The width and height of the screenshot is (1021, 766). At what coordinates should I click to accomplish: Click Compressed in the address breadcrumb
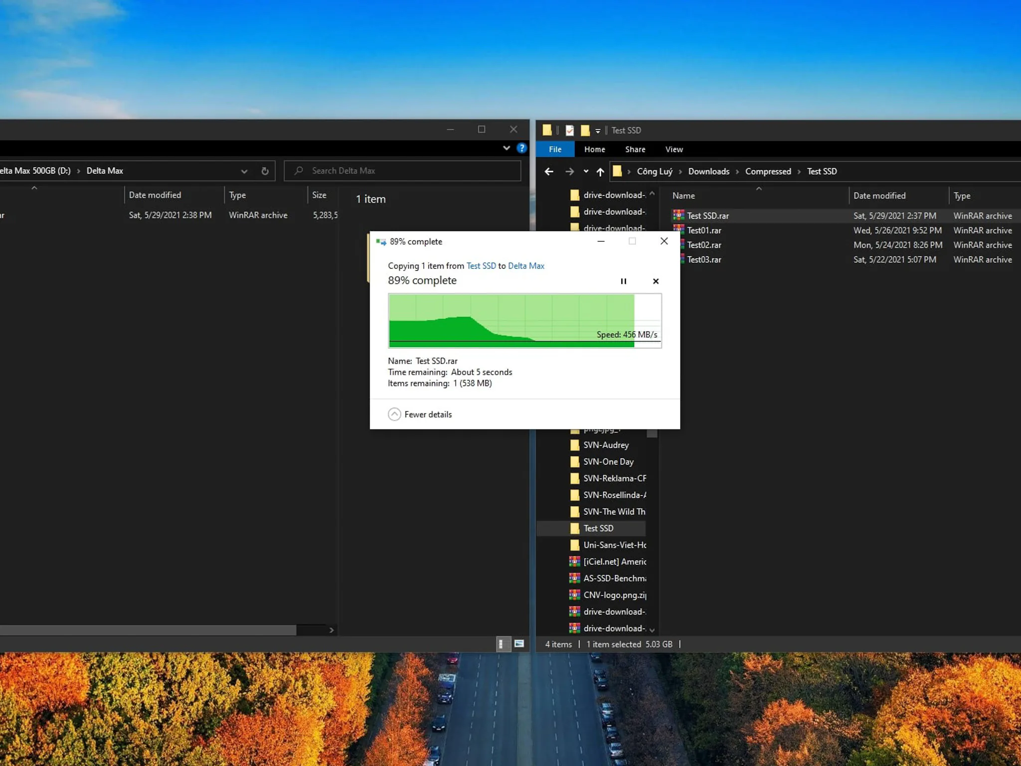768,172
